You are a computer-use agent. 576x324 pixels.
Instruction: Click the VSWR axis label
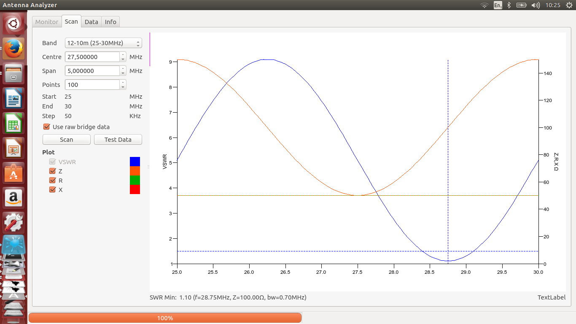[165, 162]
